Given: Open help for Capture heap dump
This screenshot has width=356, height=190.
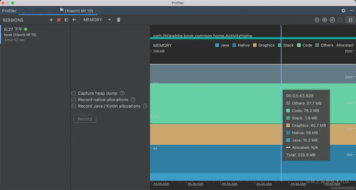Looking at the screenshot, I should click(122, 93).
